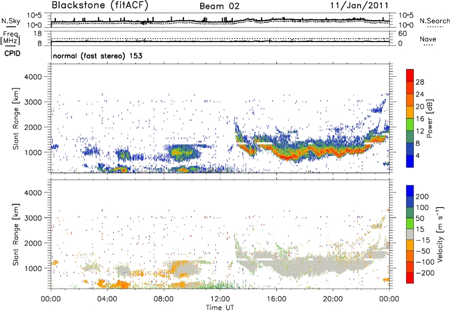Click the 'Blackstone (fitACF)' title text
The image size is (450, 311).
point(100,6)
